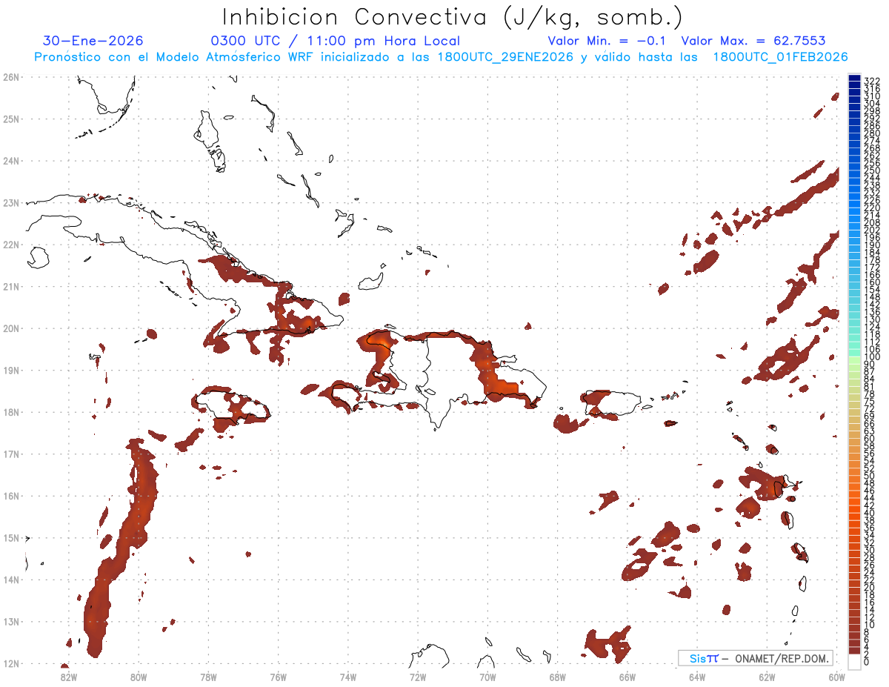889x687 pixels.
Task: Click the 14N latitude axis label
Action: tap(11, 580)
